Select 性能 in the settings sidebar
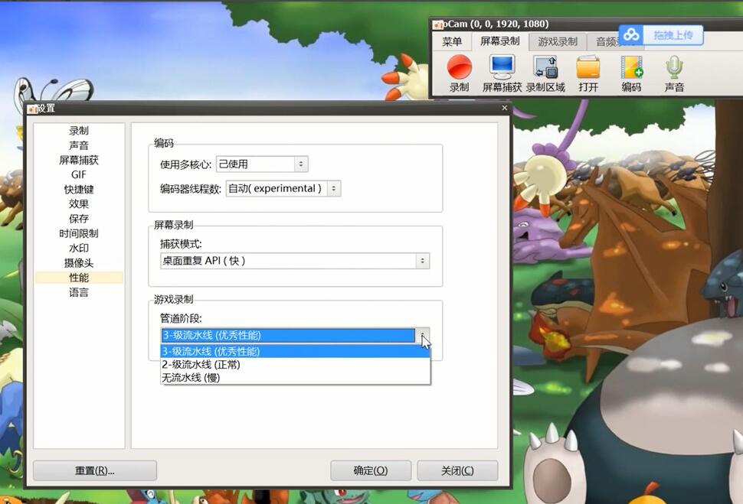The width and height of the screenshot is (743, 504). 79,278
